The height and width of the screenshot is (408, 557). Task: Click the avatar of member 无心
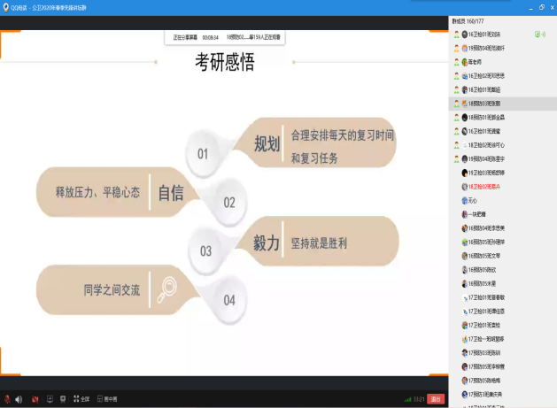[x=464, y=201]
